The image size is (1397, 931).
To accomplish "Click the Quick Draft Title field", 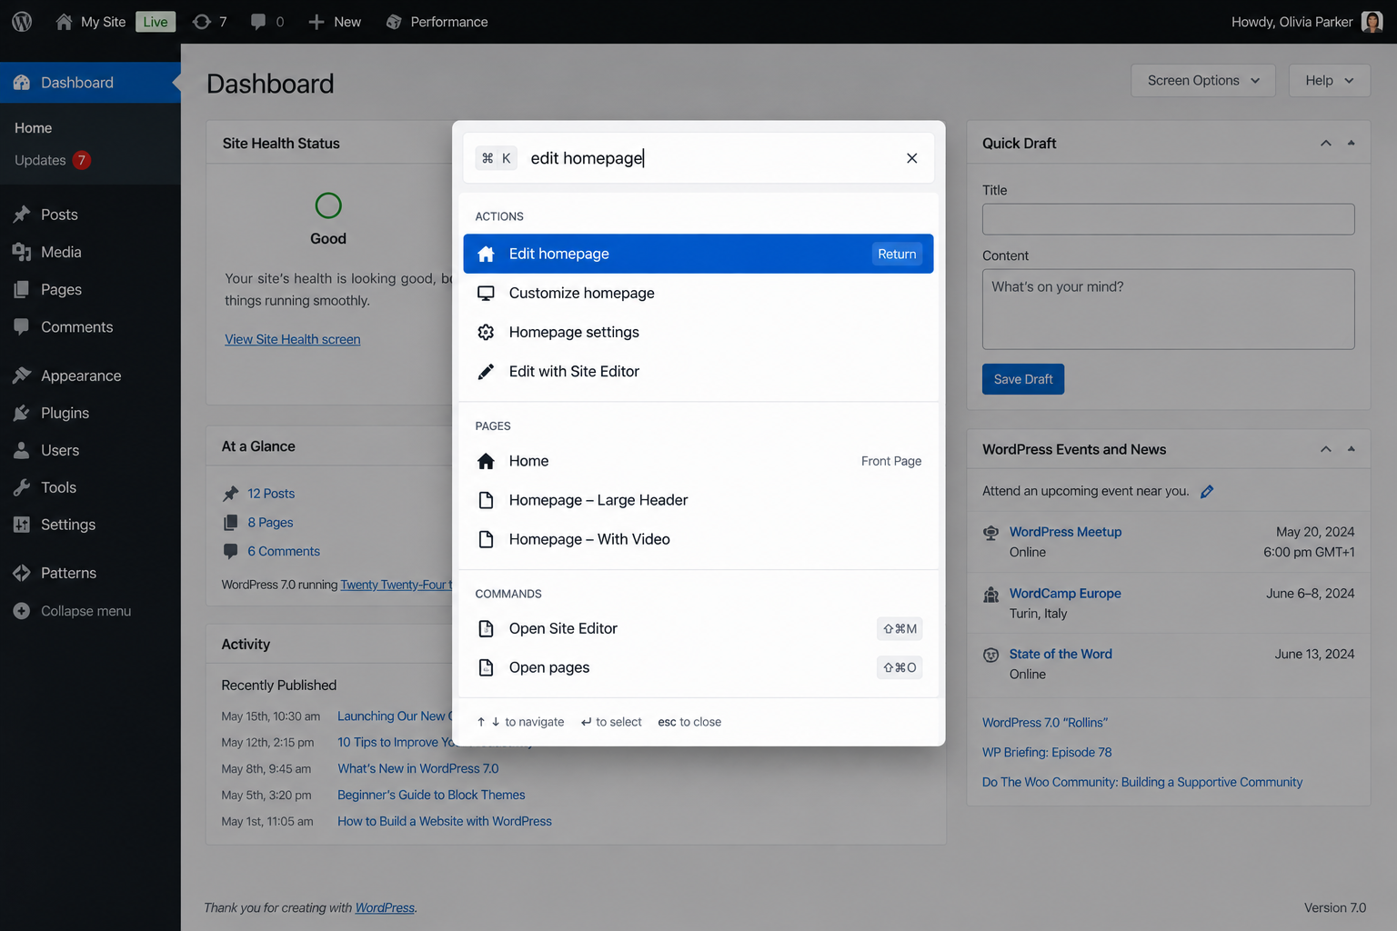I will pyautogui.click(x=1168, y=219).
